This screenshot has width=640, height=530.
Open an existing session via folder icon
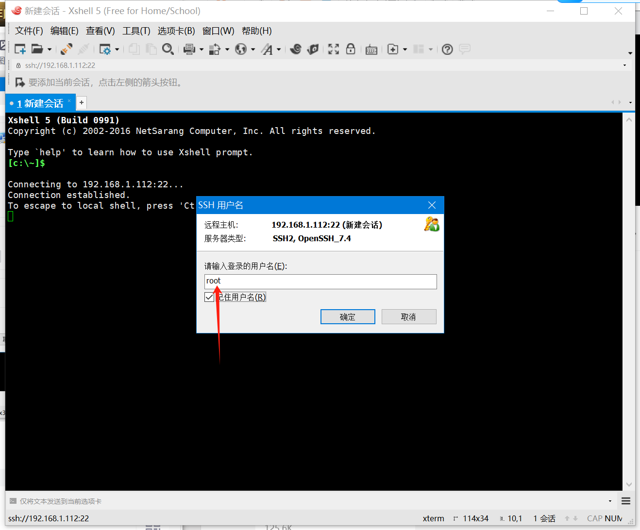[37, 49]
